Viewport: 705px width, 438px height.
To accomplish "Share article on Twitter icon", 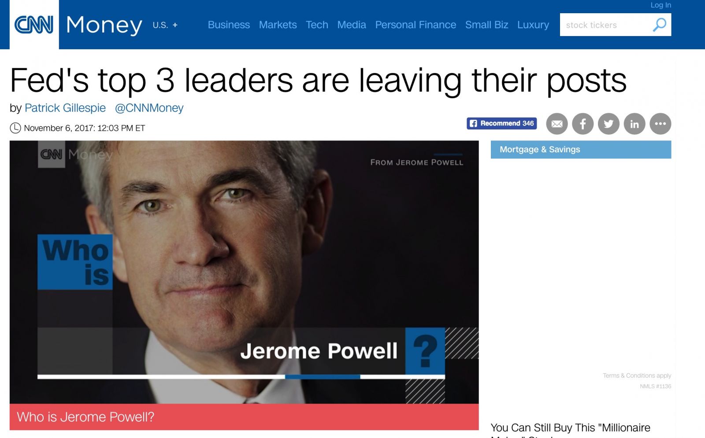I will (609, 124).
